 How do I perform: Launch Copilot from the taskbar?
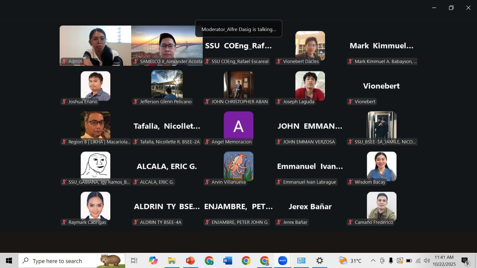(153, 261)
